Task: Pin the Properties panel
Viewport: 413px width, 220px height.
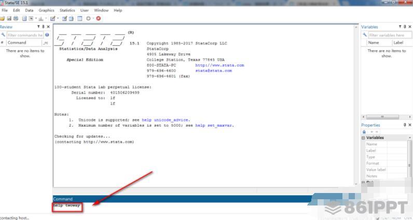Action: (x=405, y=125)
